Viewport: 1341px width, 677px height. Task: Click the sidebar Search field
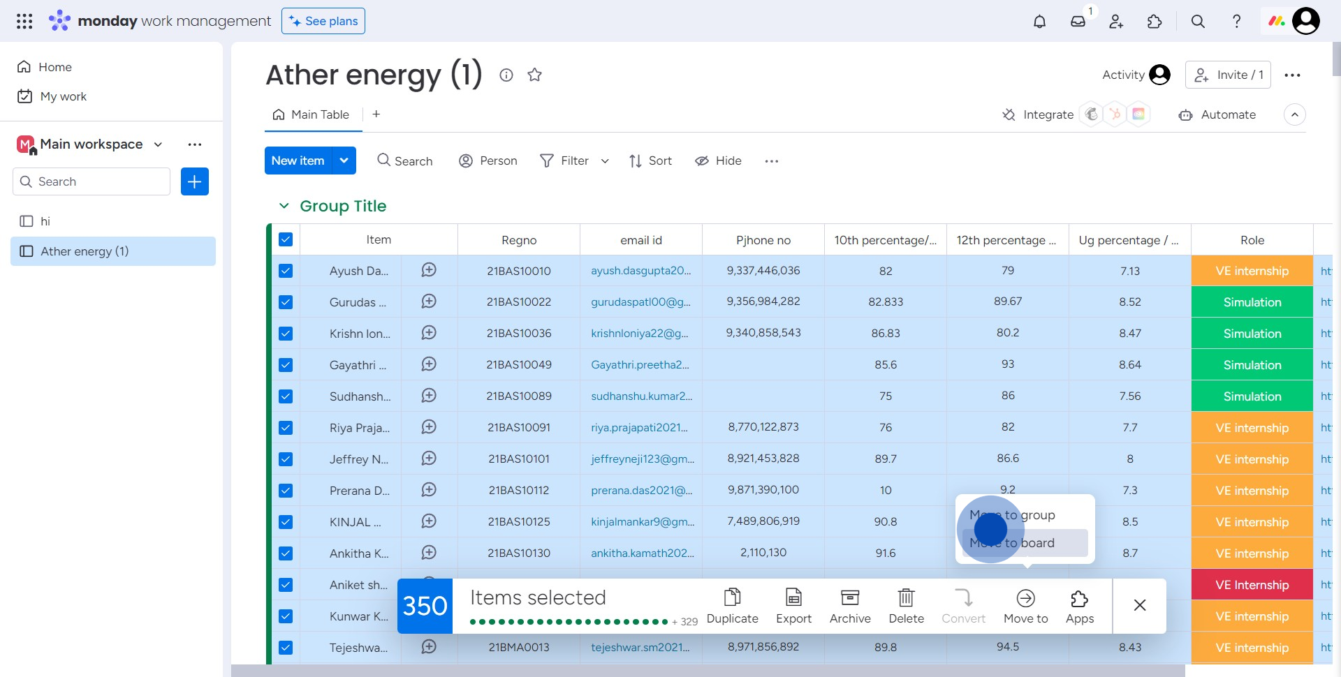coord(91,181)
